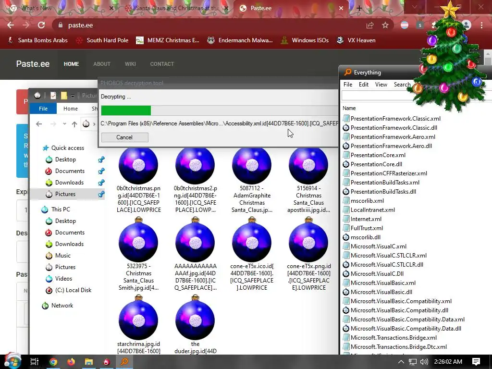Select 5323975 Christmas Santa_Claus Smith file

(138, 254)
